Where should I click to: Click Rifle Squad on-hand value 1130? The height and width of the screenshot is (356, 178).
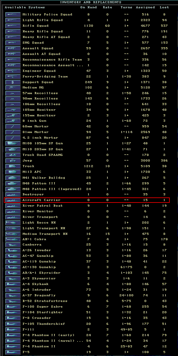89,26
